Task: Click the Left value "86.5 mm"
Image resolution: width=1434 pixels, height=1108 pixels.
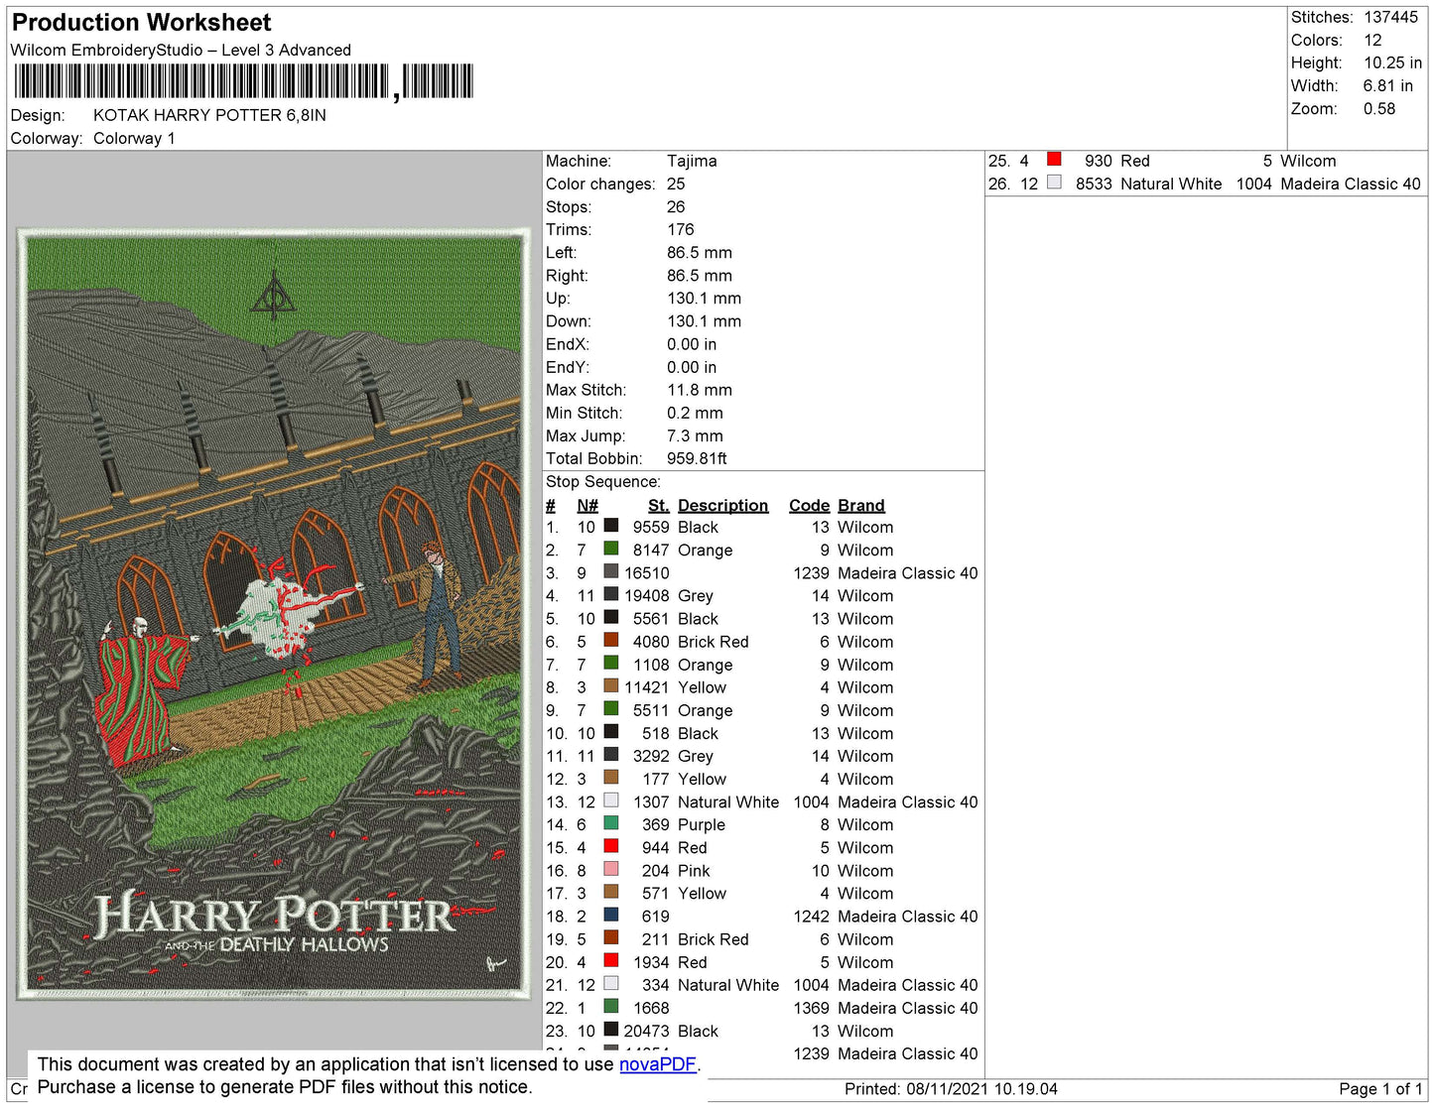Action: [700, 253]
